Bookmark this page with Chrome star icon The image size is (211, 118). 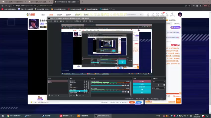(x=189, y=6)
